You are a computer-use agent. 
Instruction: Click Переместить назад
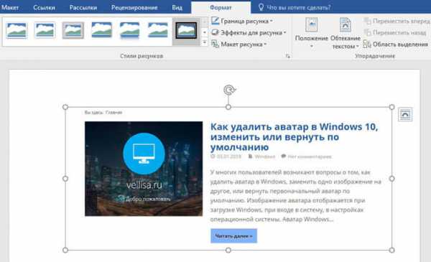395,32
